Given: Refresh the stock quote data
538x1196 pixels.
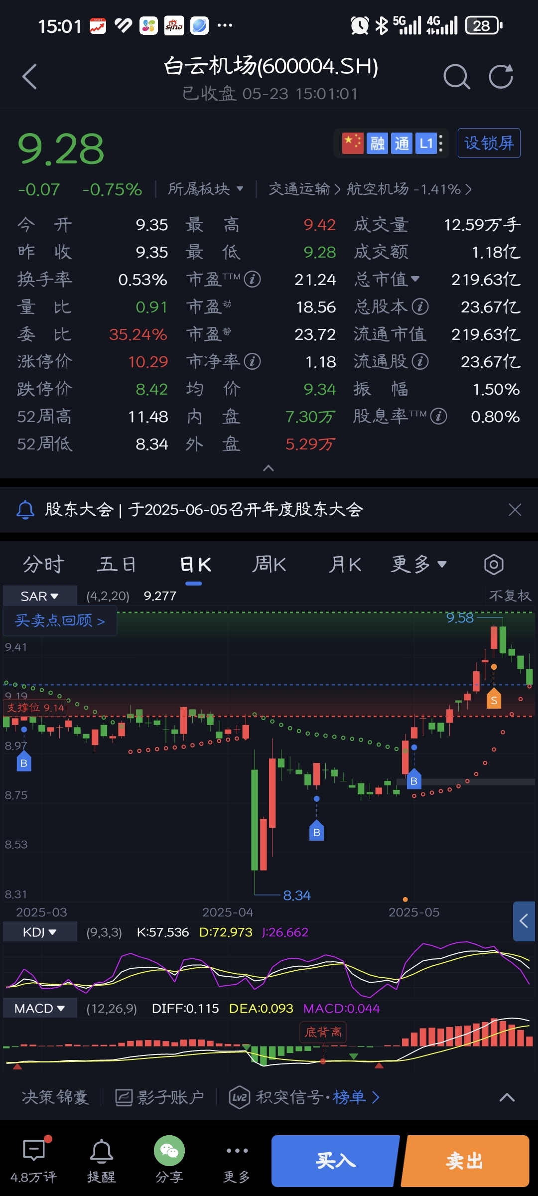Looking at the screenshot, I should [x=501, y=77].
